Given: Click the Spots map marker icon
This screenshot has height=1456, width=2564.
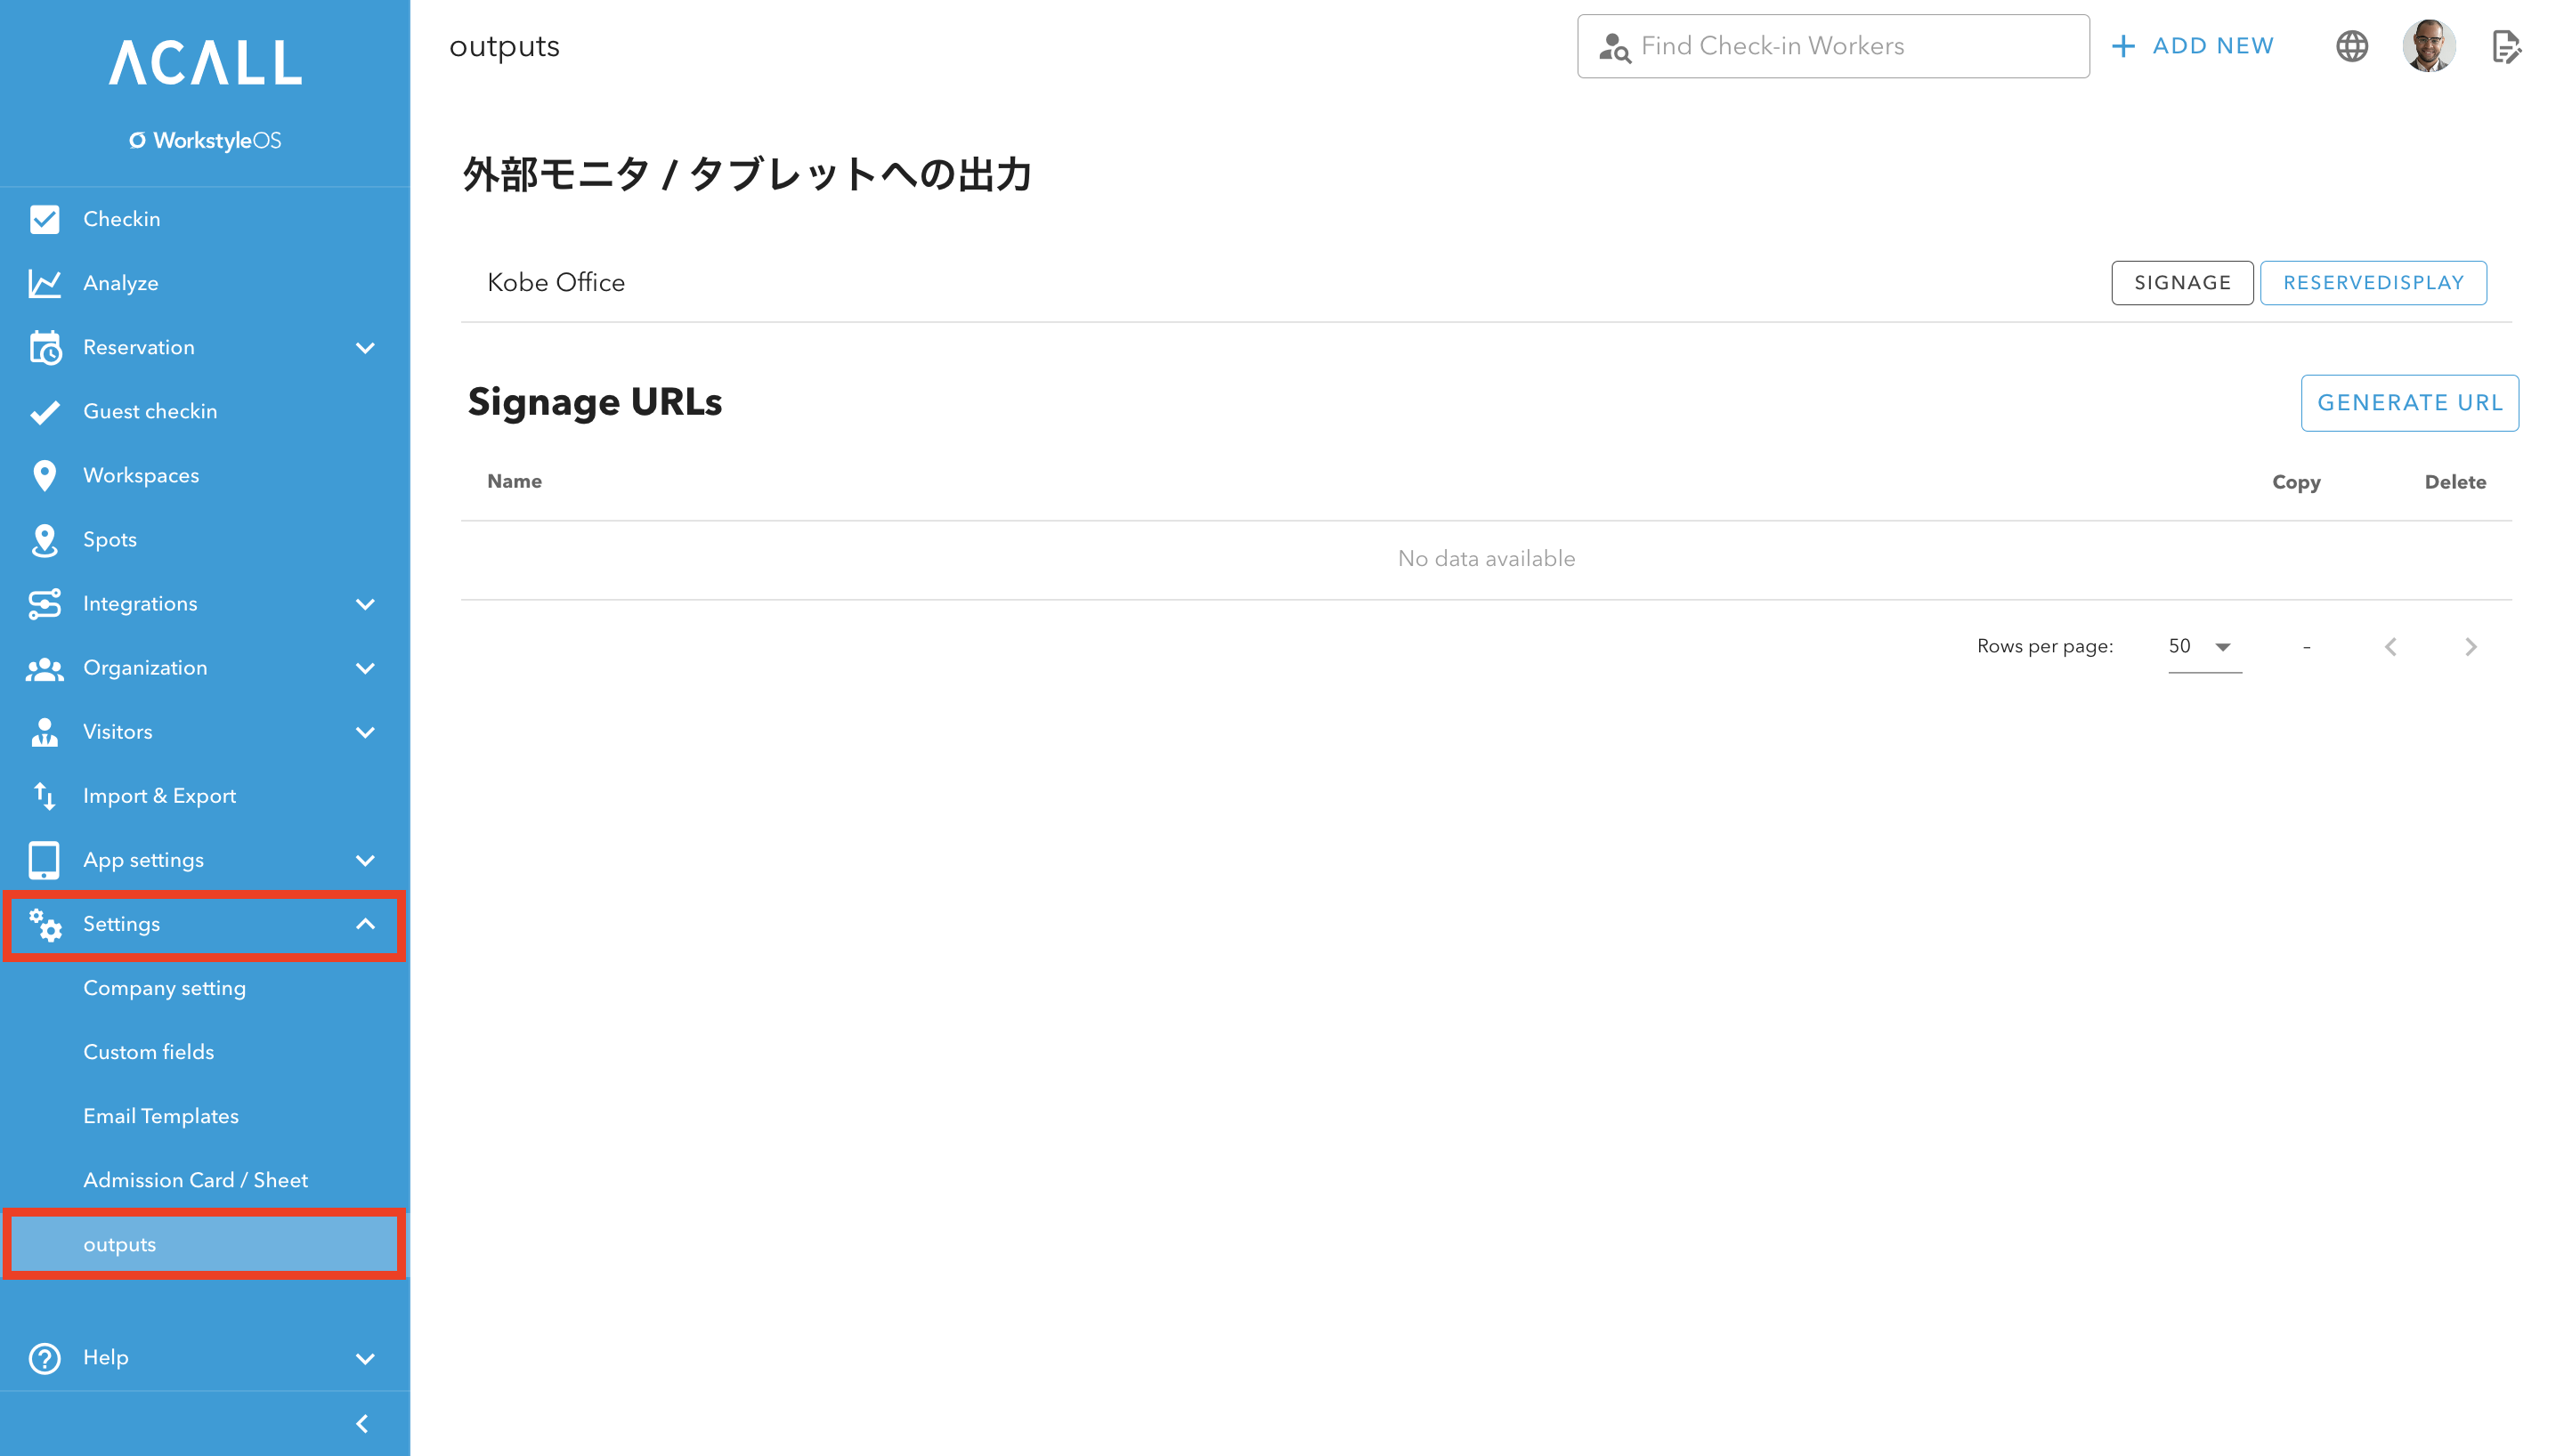Looking at the screenshot, I should pos(45,540).
